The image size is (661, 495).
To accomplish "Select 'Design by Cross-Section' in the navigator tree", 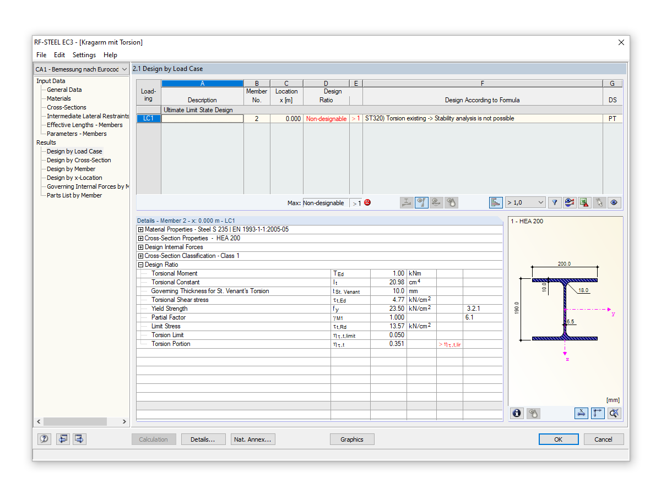I will [x=79, y=160].
